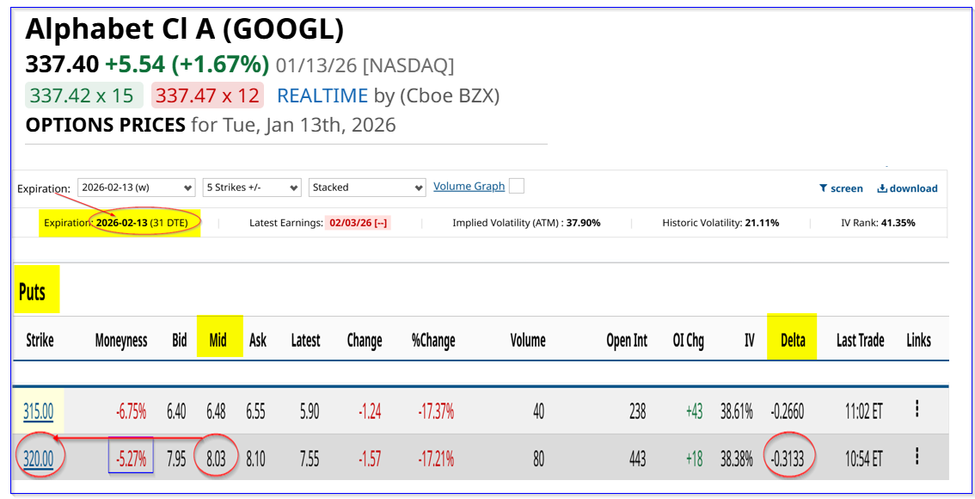Open the screen filter icon

tap(823, 188)
